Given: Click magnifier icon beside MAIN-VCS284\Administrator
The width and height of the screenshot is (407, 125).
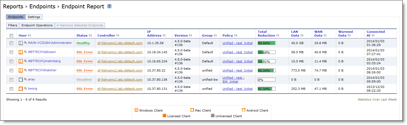Looking at the screenshot, I should [x=26, y=43].
